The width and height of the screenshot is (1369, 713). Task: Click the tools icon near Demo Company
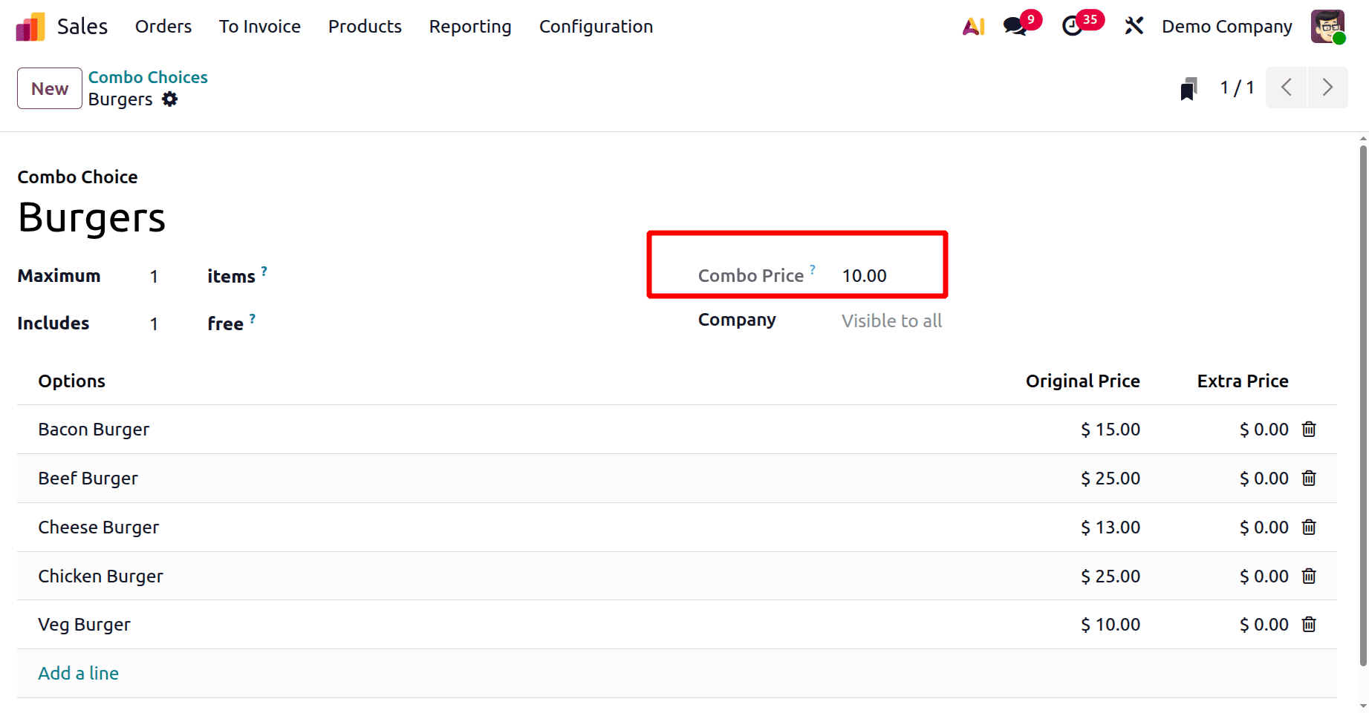pyautogui.click(x=1134, y=26)
